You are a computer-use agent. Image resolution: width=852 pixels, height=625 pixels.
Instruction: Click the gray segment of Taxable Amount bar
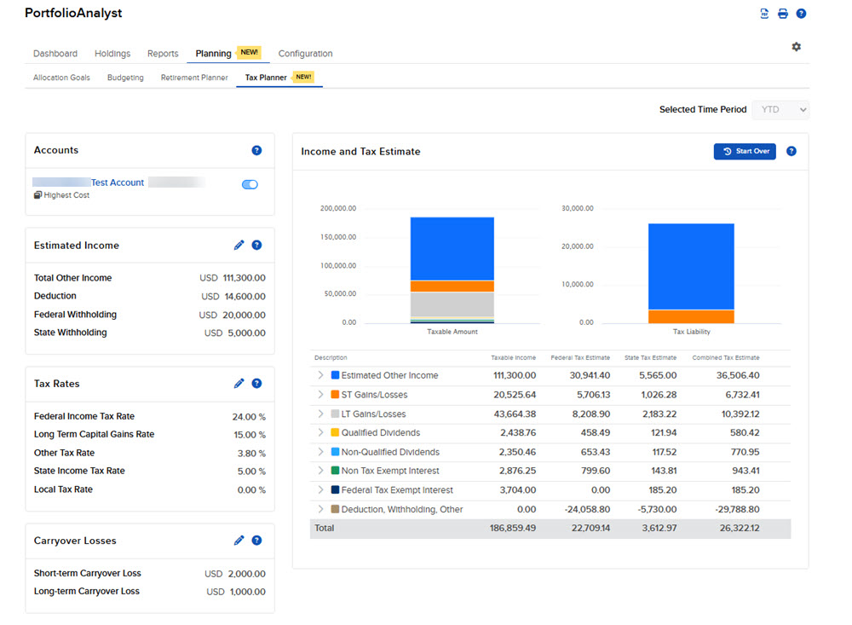[452, 304]
